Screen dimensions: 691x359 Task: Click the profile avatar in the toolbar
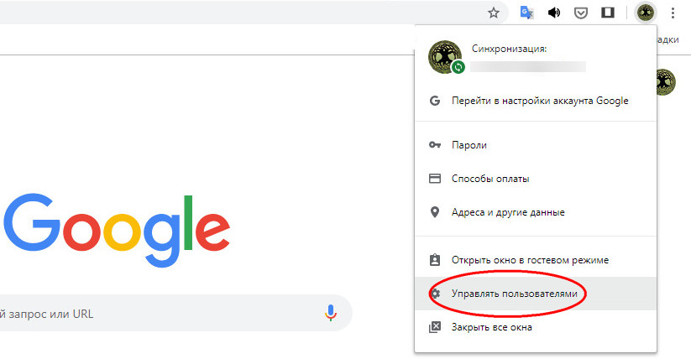coord(645,13)
